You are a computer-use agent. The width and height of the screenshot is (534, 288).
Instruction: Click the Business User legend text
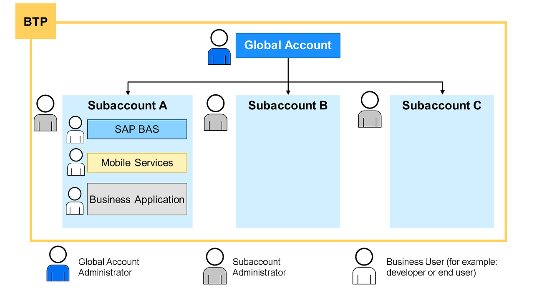click(442, 267)
